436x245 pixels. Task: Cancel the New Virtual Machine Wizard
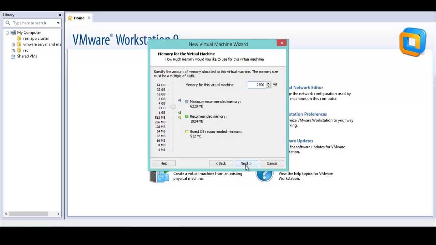pyautogui.click(x=272, y=163)
